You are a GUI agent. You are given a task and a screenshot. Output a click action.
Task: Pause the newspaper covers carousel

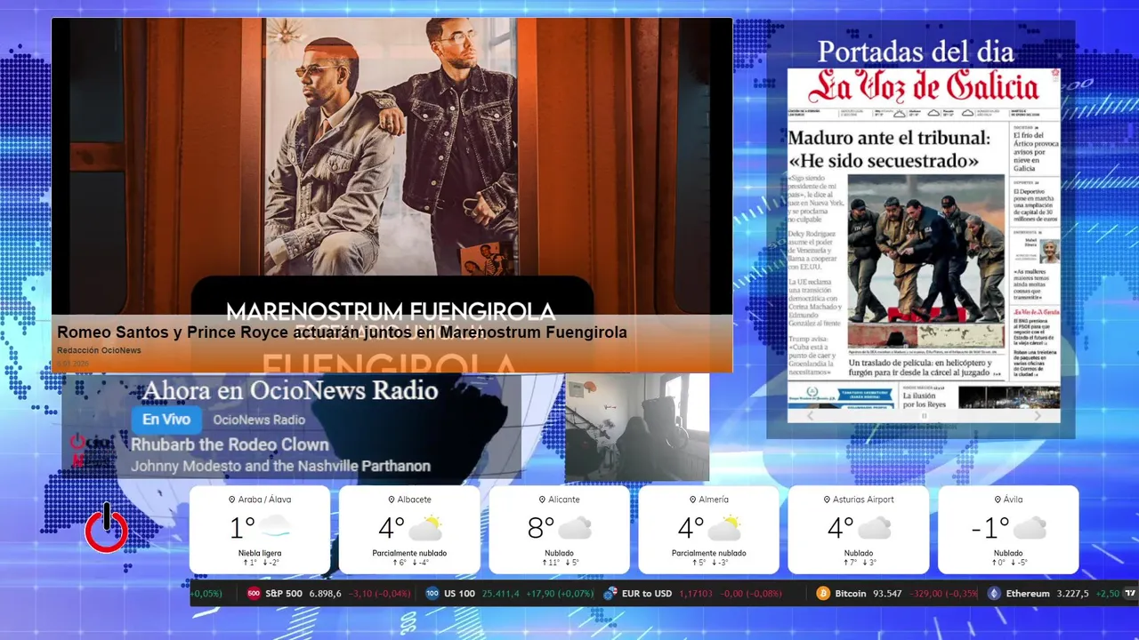point(924,415)
